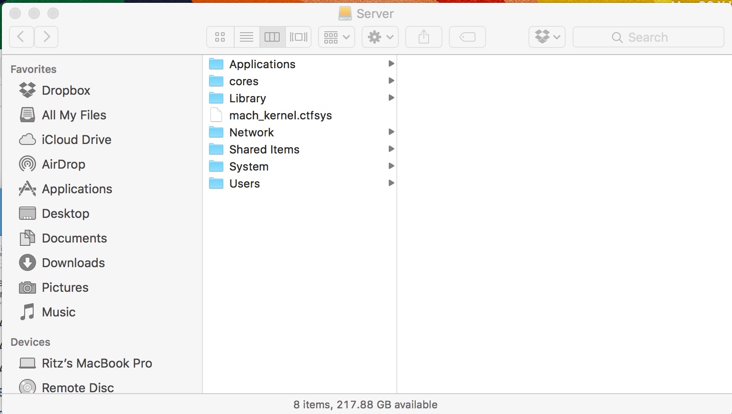Expand the Shared Items folder arrow

(391, 149)
